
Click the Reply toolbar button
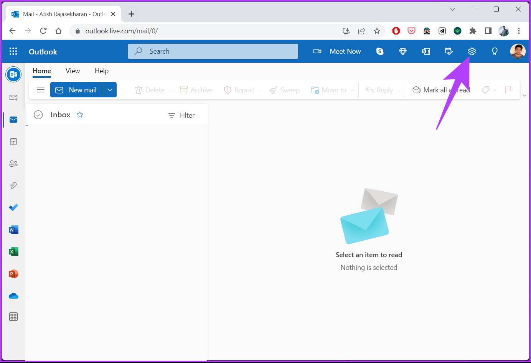point(379,90)
